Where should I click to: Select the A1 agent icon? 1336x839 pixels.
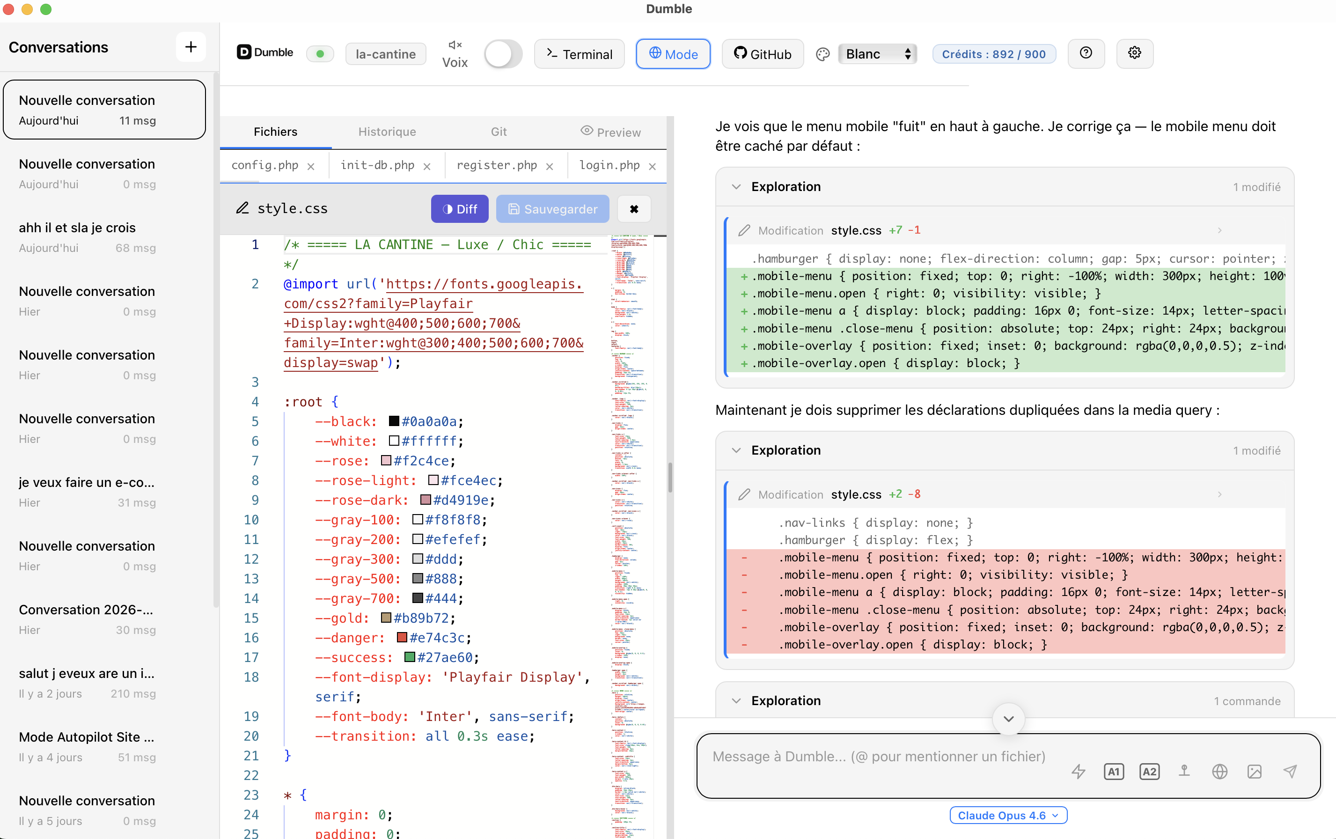tap(1114, 771)
